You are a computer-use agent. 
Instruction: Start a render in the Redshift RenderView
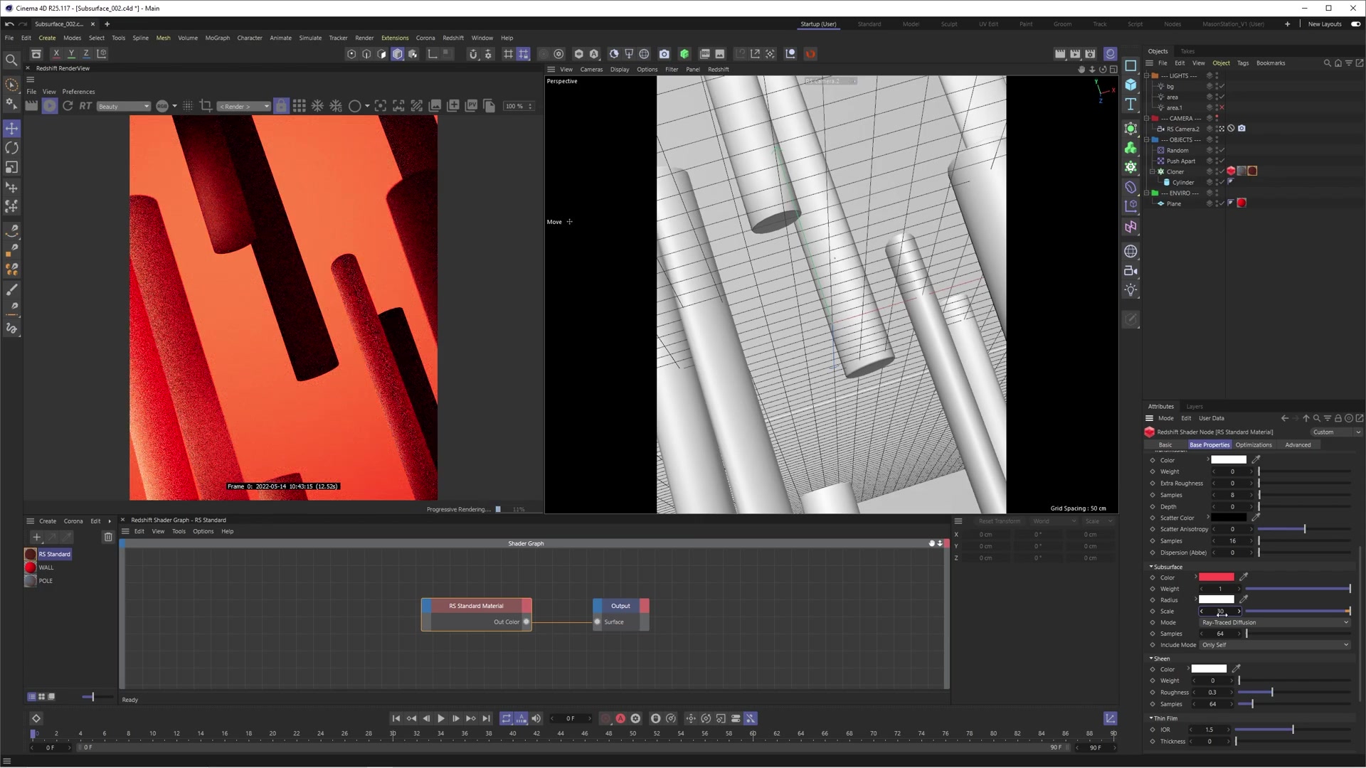pyautogui.click(x=50, y=106)
